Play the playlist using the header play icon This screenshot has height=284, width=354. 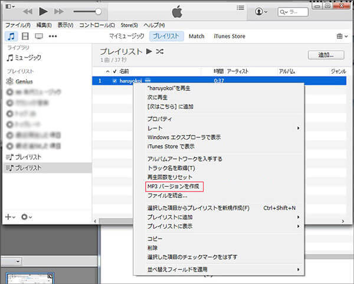149,51
